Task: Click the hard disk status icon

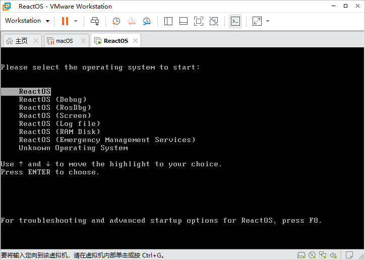Action: (x=301, y=255)
